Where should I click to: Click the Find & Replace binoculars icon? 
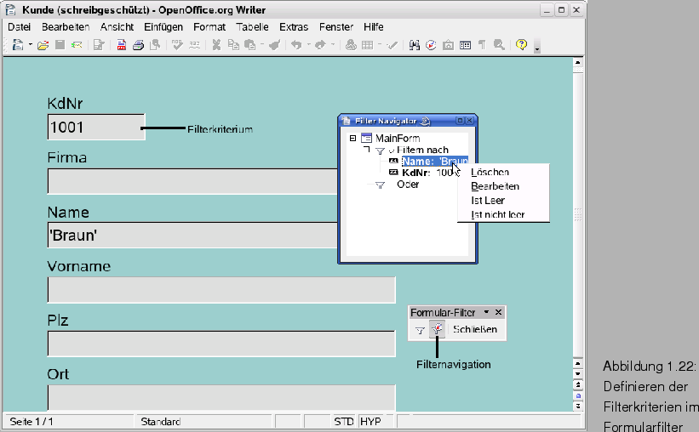point(415,45)
